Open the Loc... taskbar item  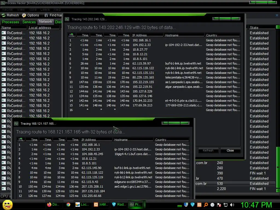click(x=82, y=205)
